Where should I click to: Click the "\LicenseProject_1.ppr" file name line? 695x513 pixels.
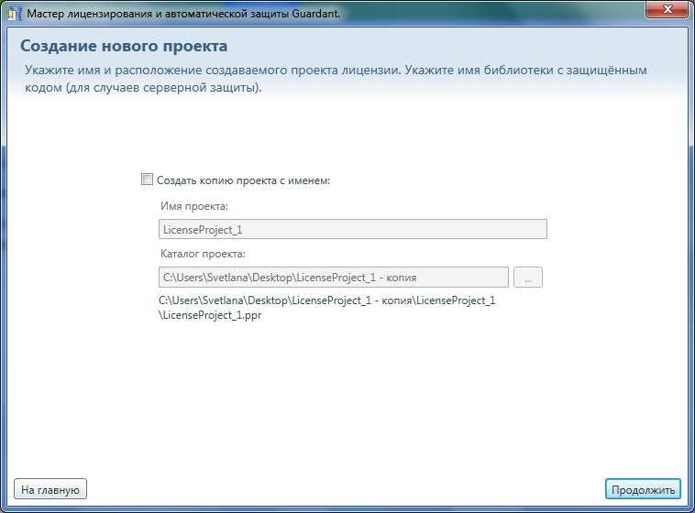pos(211,315)
